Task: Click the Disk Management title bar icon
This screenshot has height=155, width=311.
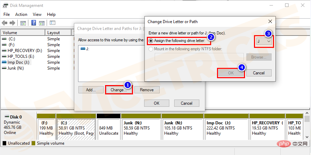Action: pos(5,5)
